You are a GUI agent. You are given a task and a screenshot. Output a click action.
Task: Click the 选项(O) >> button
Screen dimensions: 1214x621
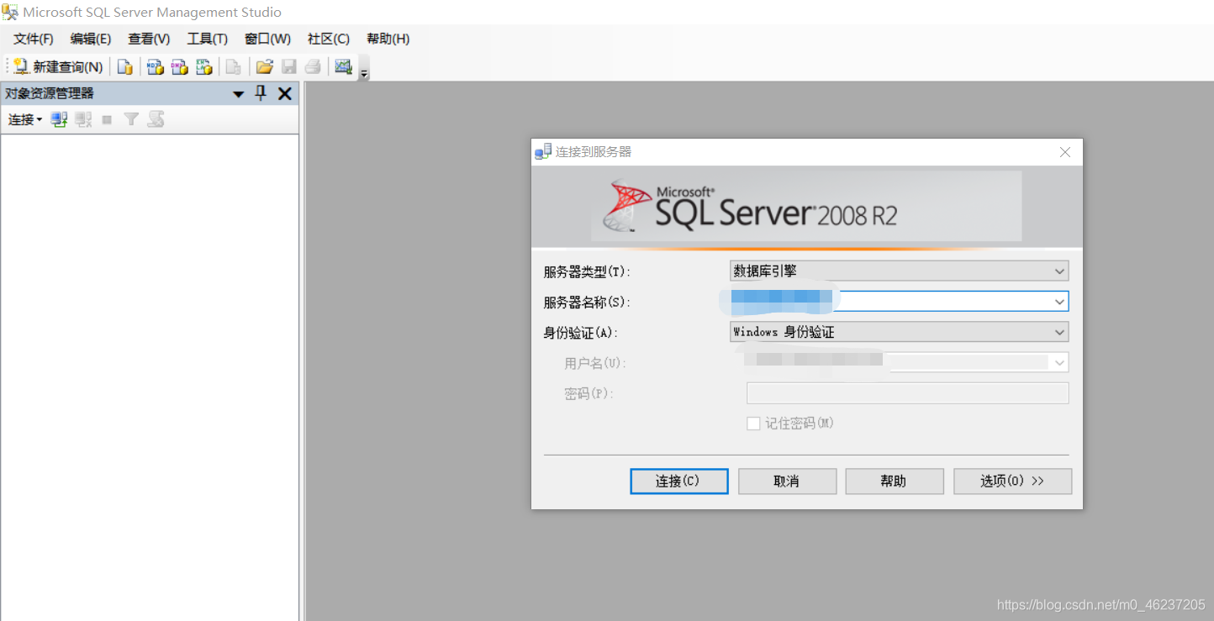pyautogui.click(x=1012, y=482)
